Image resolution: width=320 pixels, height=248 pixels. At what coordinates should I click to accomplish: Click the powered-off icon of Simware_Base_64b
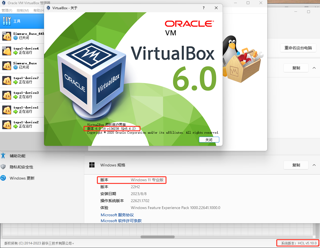(x=16, y=38)
